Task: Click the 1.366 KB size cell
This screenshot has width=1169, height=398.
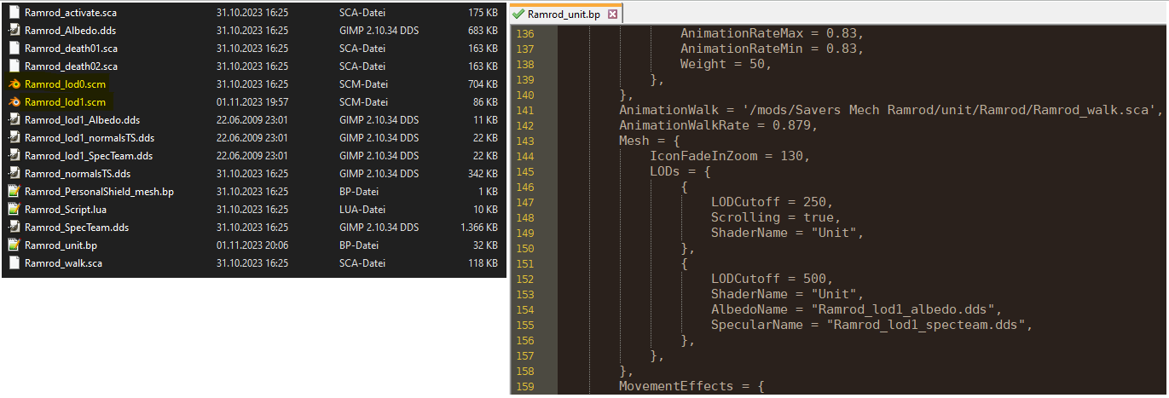Action: tap(478, 227)
